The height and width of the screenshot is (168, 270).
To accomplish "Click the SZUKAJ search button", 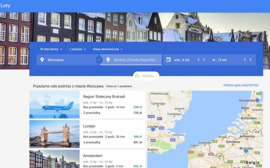I will [146, 76].
